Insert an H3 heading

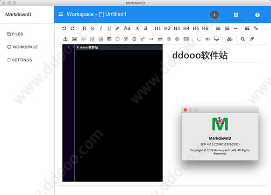[177, 28]
